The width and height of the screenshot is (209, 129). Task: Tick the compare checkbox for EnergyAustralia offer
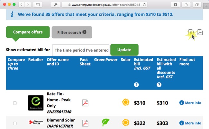tap(15, 103)
